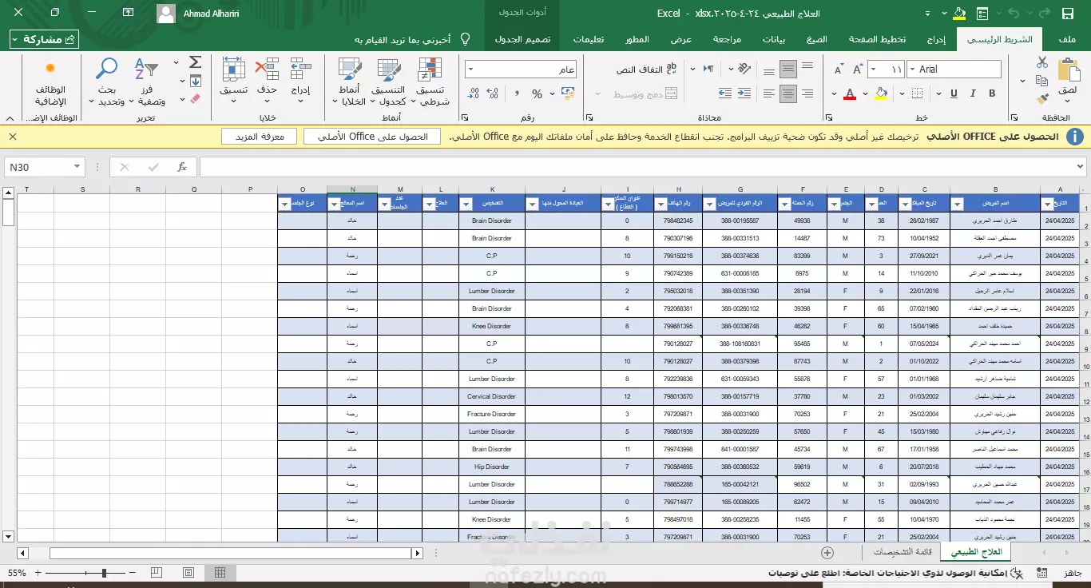Click the Copy icon in clipboard group
Viewport: 1091px width, 588px height.
coord(1041,81)
